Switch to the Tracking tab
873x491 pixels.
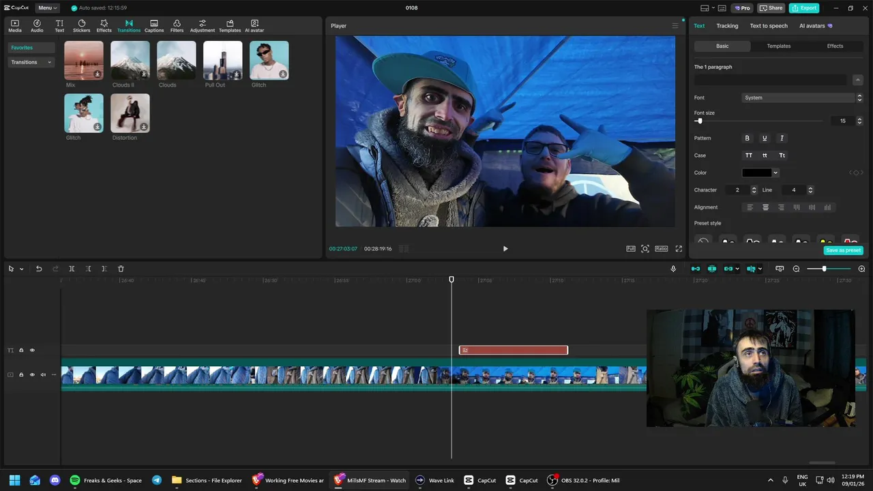point(727,26)
